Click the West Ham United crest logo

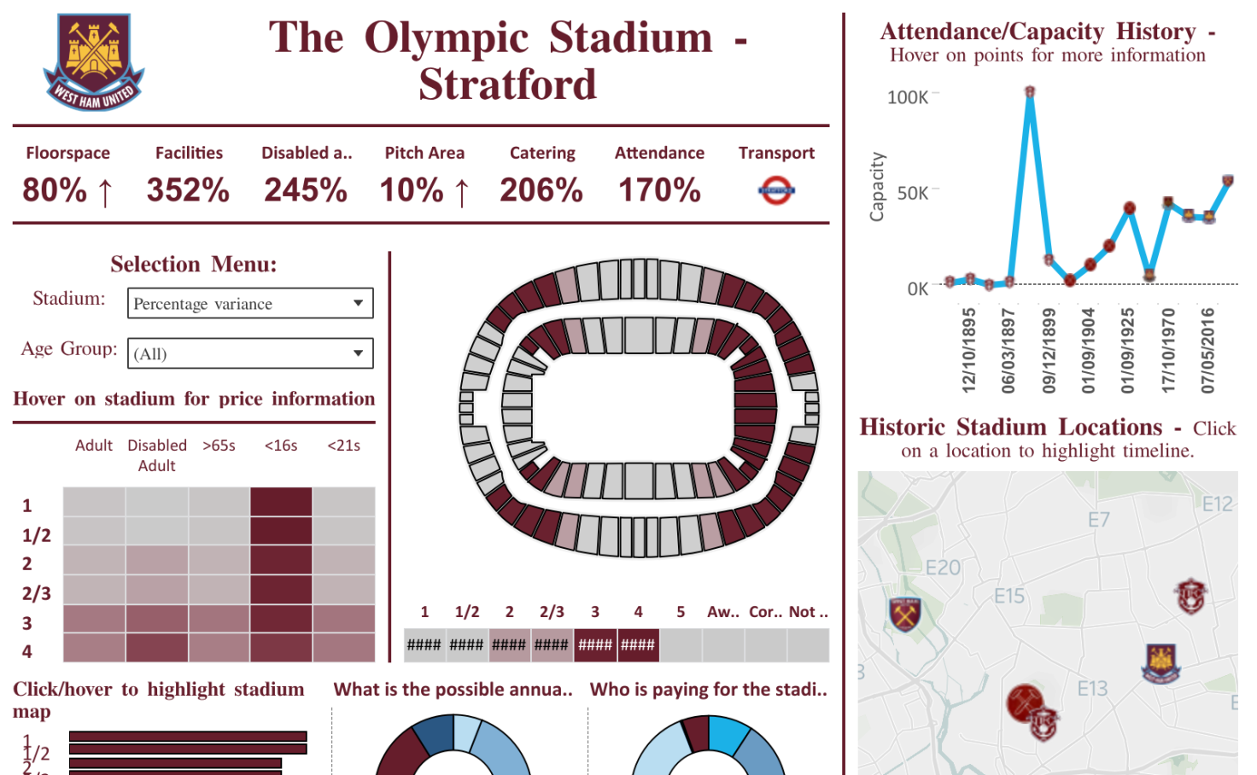(x=94, y=61)
